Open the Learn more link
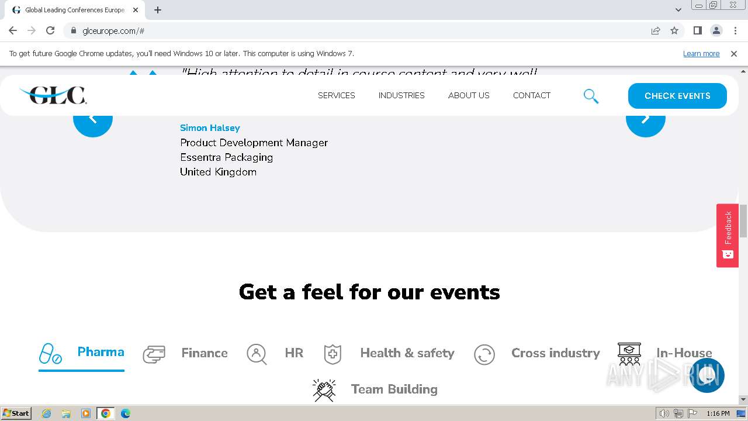This screenshot has height=421, width=748. [x=701, y=53]
